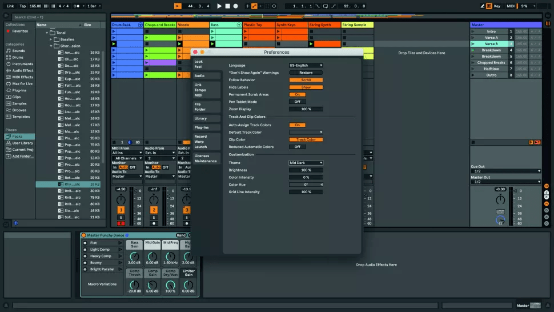Click the Restore warnings button
Screen dimensions: 554x312
pyautogui.click(x=306, y=73)
